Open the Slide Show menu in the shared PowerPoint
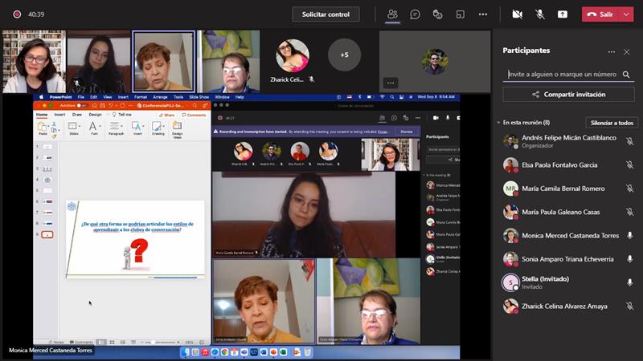This screenshot has height=361, width=643. pos(199,97)
